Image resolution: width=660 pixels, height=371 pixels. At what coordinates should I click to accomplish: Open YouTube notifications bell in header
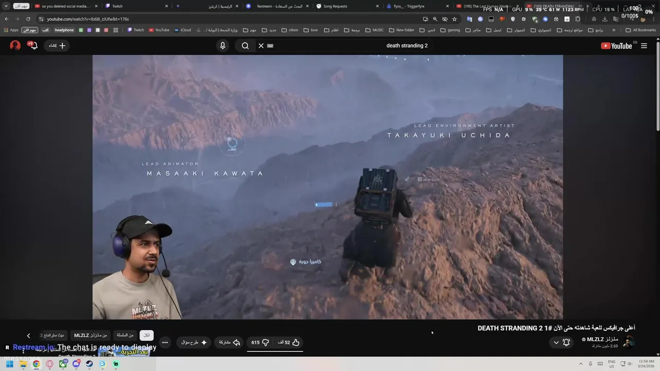click(33, 45)
